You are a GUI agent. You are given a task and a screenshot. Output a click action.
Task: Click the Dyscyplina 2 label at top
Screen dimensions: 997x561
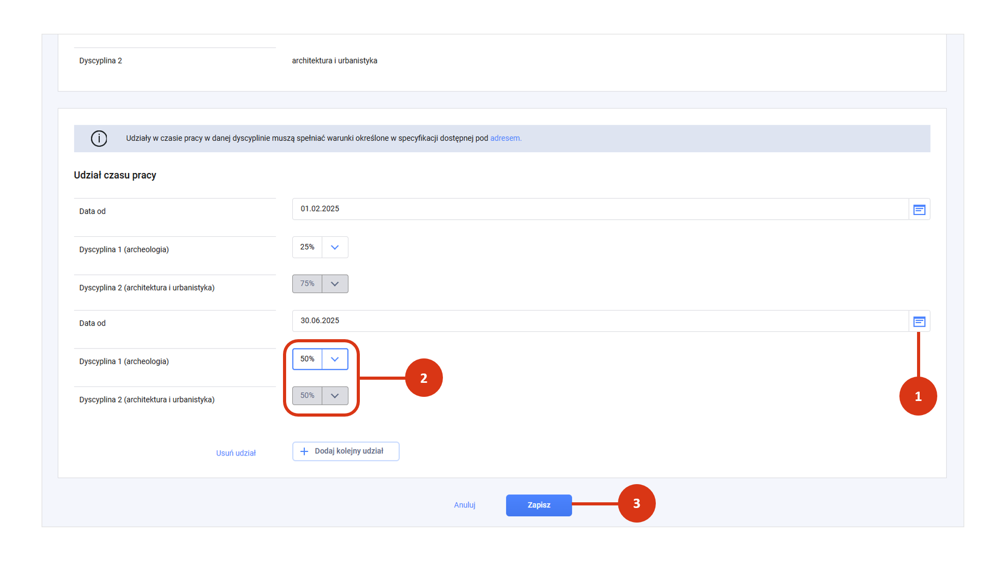[101, 61]
